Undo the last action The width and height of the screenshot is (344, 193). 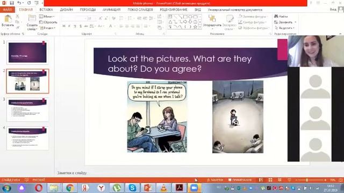click(19, 3)
